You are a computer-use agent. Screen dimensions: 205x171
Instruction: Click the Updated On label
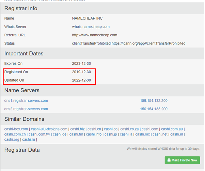coord(14,80)
